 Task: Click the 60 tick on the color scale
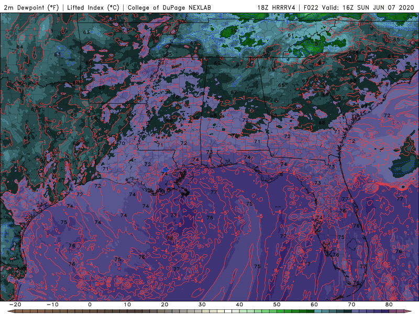tap(314, 305)
